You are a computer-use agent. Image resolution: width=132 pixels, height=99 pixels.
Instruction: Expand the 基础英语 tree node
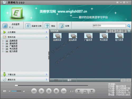(3, 43)
